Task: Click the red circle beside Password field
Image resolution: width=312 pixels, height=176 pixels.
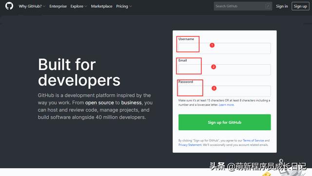Action: tap(214, 88)
